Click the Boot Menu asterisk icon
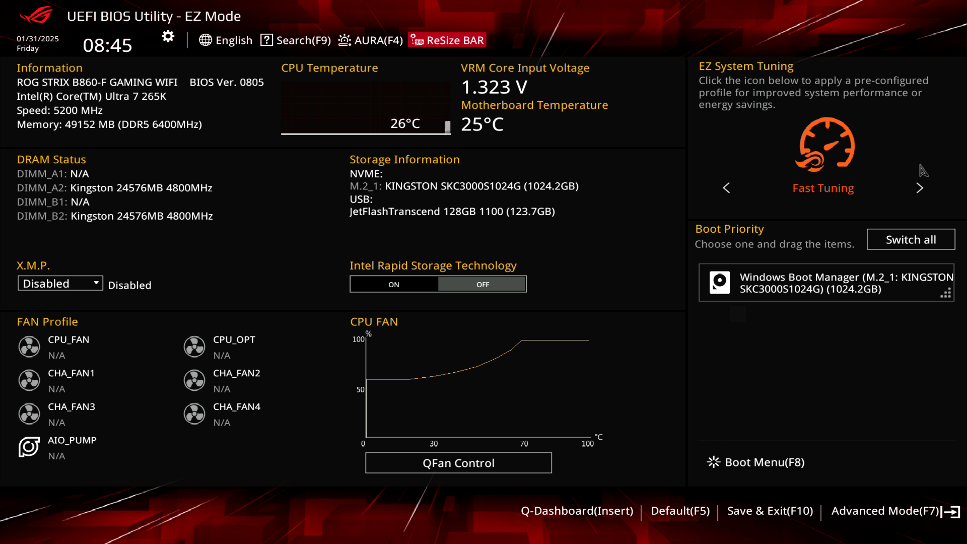967x544 pixels. point(714,462)
